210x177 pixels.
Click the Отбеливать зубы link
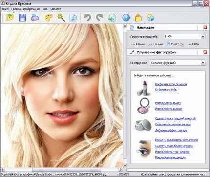166,90
